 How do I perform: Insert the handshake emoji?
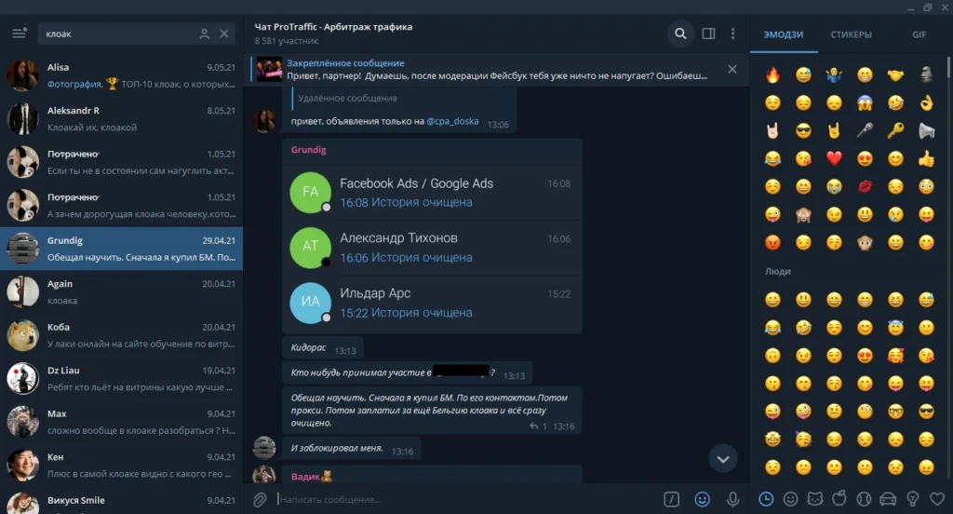895,74
